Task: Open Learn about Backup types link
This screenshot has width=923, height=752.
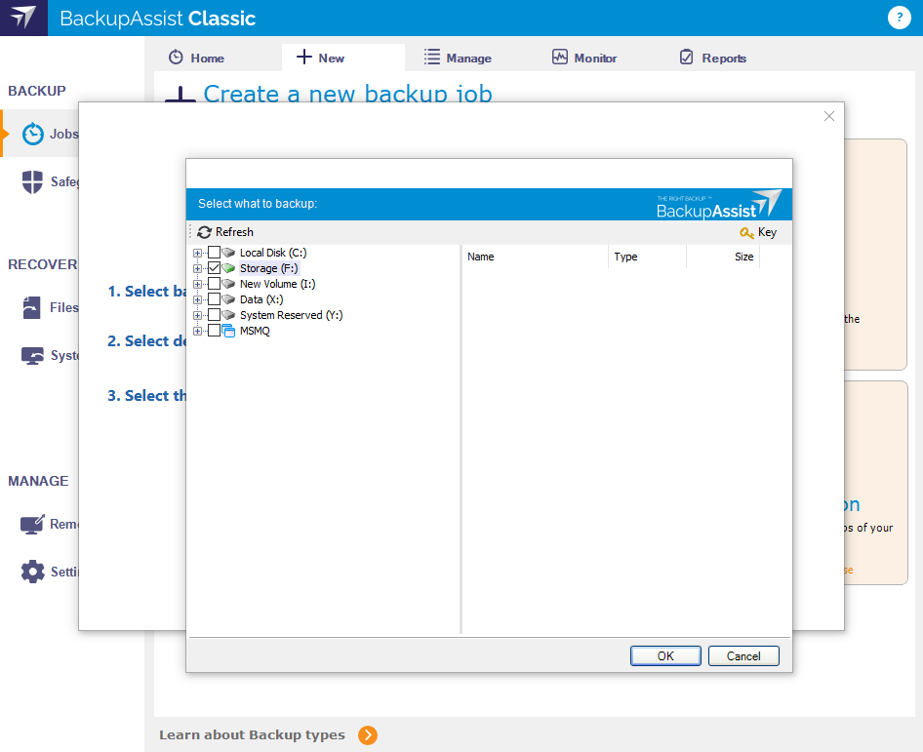Action: pyautogui.click(x=252, y=735)
